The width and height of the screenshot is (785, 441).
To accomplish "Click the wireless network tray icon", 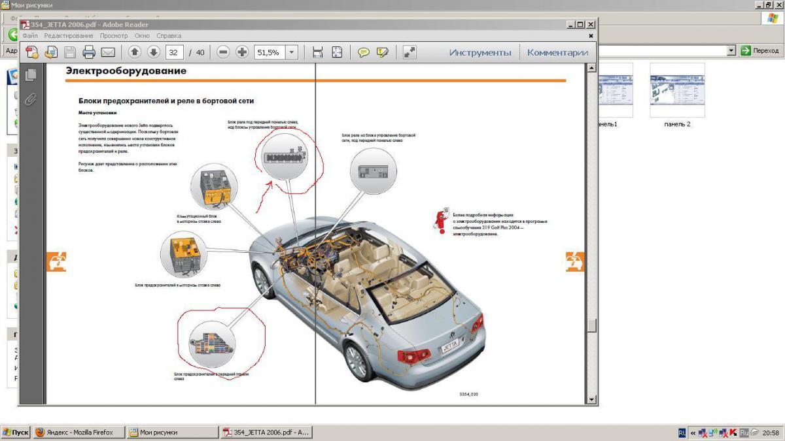I will tap(714, 432).
